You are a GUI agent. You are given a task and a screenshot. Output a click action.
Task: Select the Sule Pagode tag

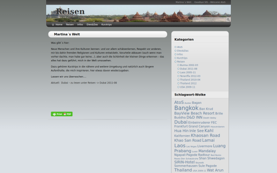click(x=207, y=166)
